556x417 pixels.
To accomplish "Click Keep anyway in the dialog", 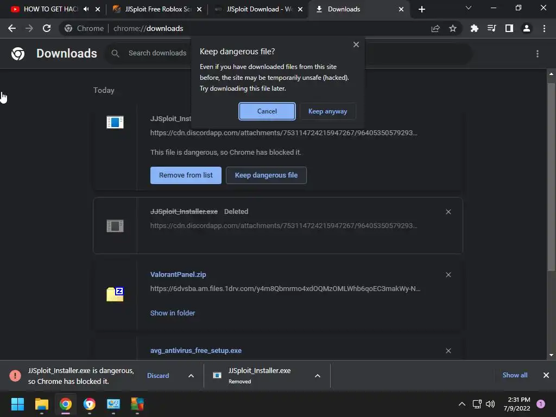I will [327, 111].
